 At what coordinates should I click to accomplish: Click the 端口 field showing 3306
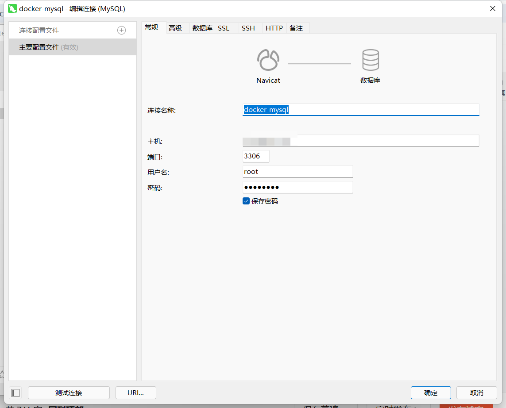coord(256,156)
